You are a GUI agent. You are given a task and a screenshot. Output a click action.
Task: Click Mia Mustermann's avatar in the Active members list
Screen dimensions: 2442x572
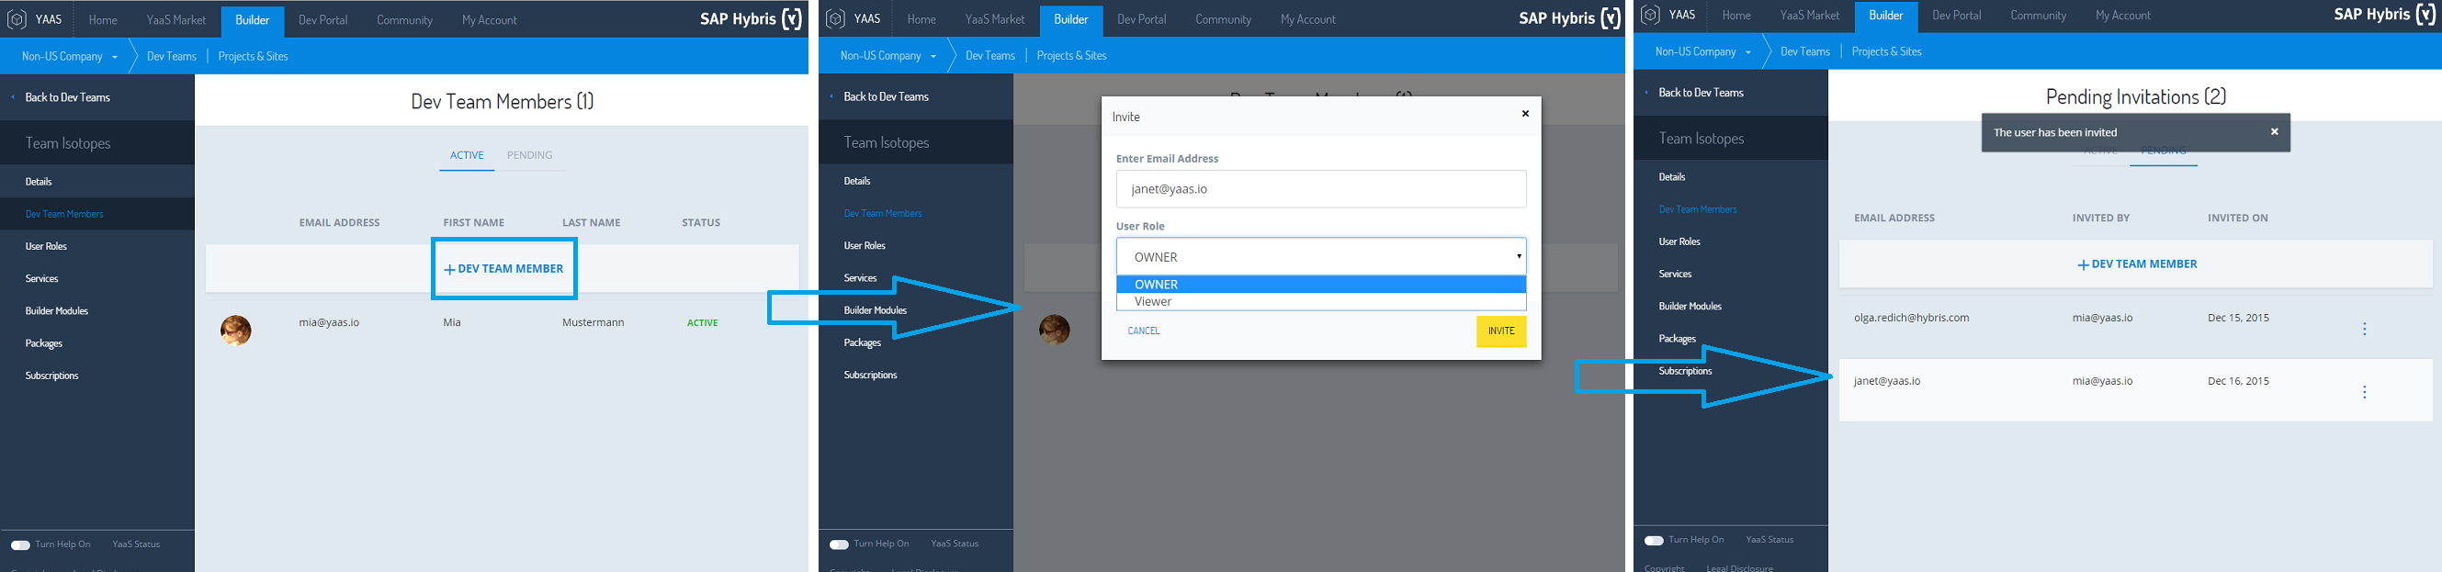[x=236, y=330]
